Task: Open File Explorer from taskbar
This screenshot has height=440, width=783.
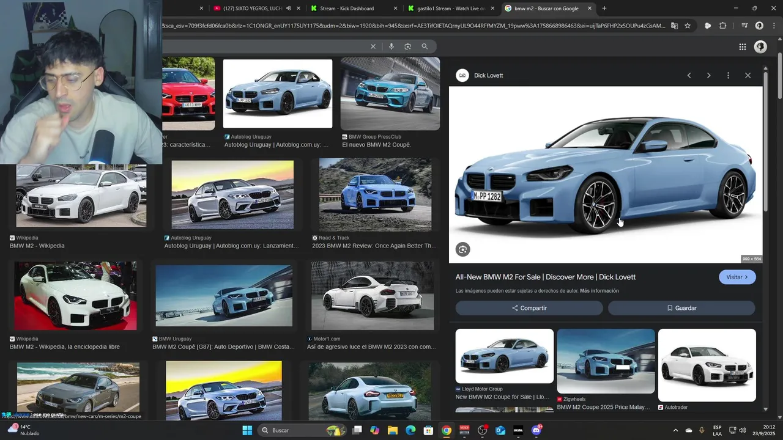Action: (x=392, y=430)
